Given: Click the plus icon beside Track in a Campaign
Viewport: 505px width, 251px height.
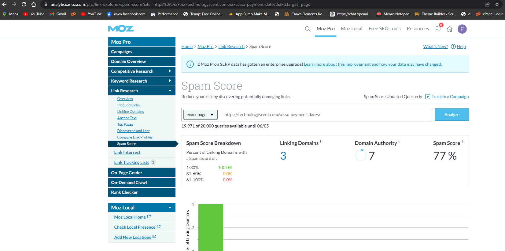Looking at the screenshot, I should [428, 97].
